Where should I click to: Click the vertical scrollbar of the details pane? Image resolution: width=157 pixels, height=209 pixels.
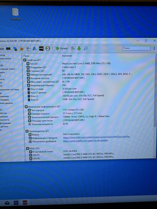[x=155, y=92]
